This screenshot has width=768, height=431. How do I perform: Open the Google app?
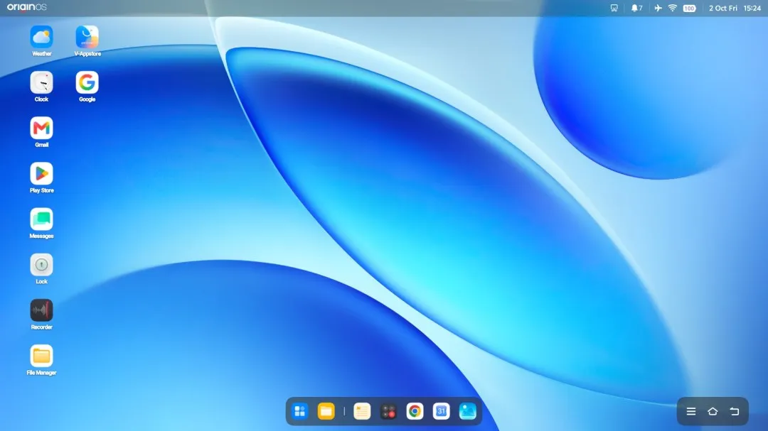pyautogui.click(x=87, y=82)
